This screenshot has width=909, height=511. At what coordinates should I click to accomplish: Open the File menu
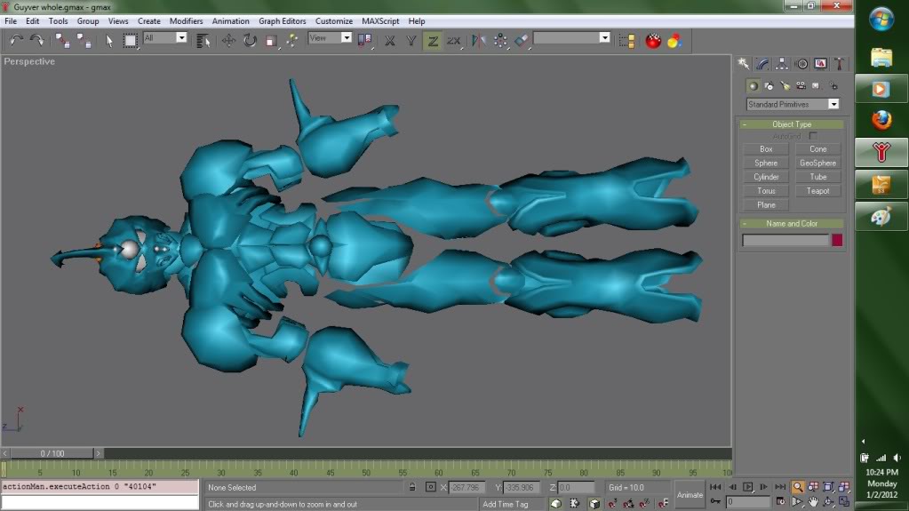pyautogui.click(x=11, y=20)
